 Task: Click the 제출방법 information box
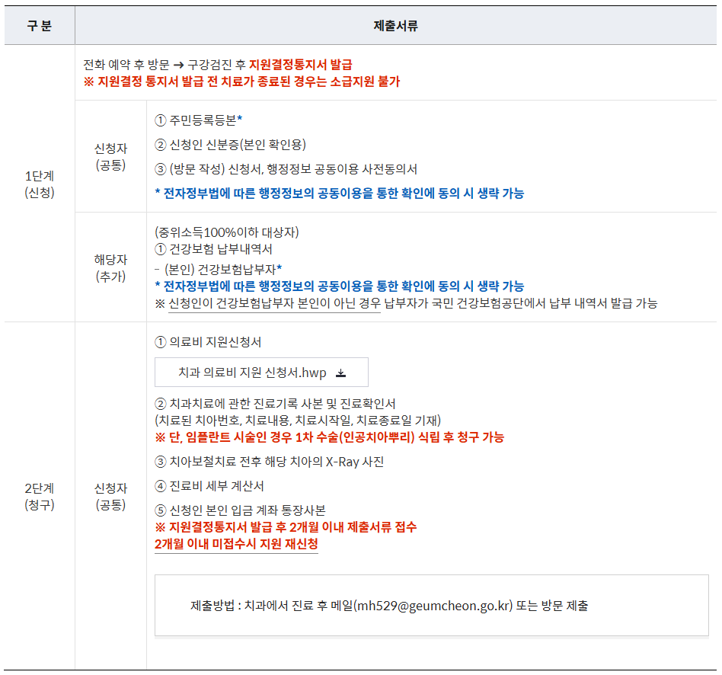(x=430, y=605)
